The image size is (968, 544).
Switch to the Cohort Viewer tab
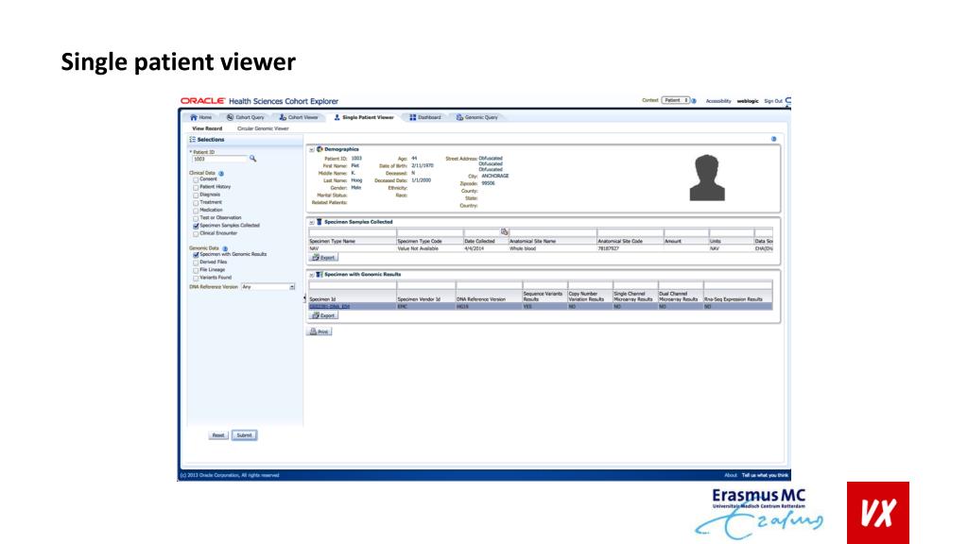(x=299, y=117)
